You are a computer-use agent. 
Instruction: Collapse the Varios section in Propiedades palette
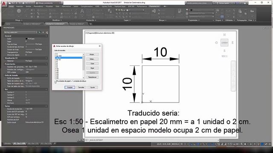(x=46, y=106)
